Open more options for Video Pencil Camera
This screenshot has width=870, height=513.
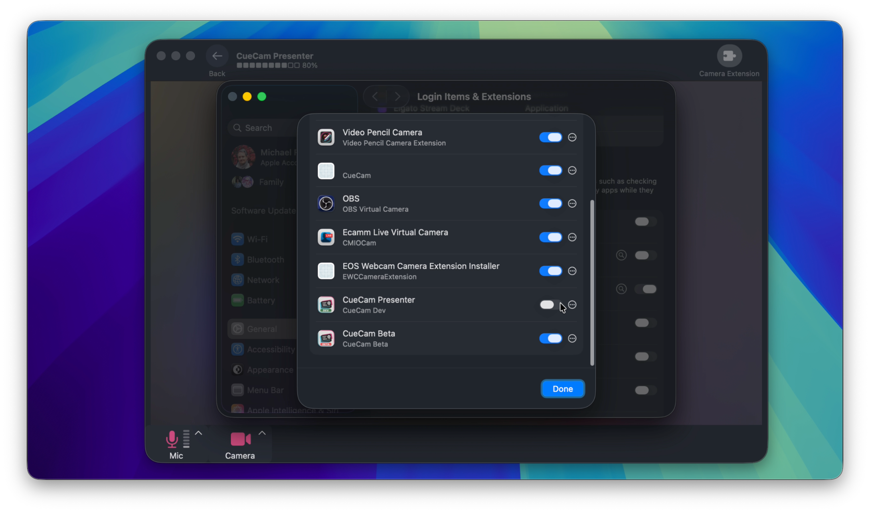tap(572, 137)
